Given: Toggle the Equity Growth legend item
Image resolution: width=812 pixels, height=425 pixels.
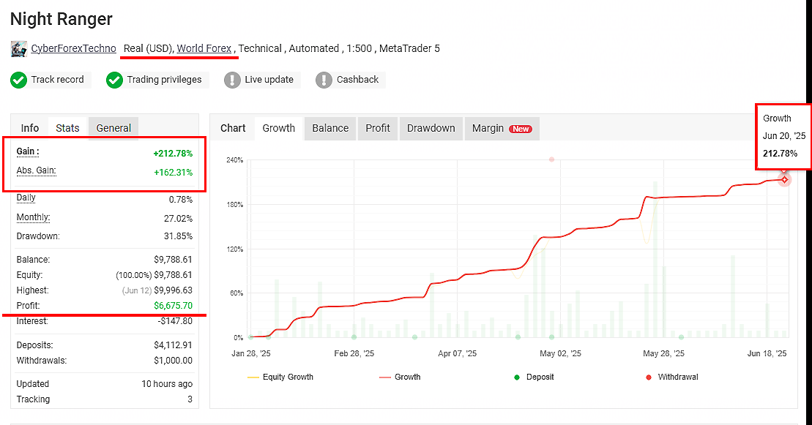Looking at the screenshot, I should 280,377.
